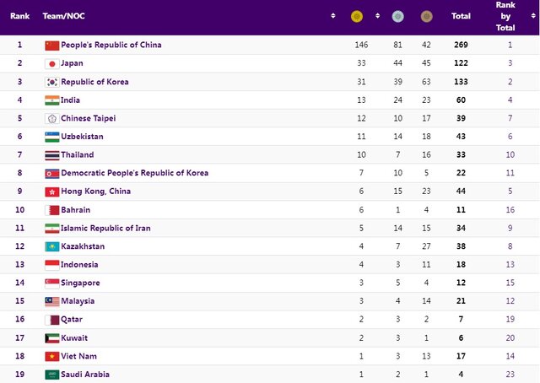Viewport: 540px width, 383px height.
Task: Open the Hong Kong, China link
Action: (x=96, y=191)
